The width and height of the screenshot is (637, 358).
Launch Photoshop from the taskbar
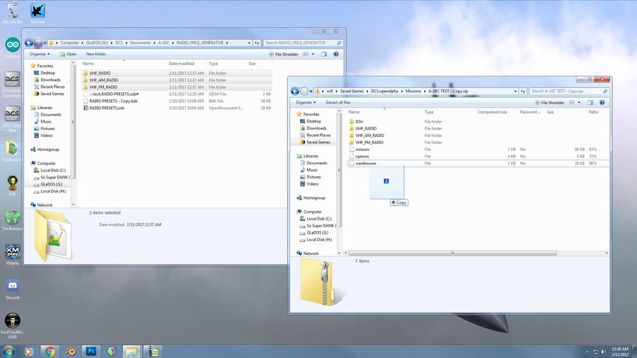[91, 351]
